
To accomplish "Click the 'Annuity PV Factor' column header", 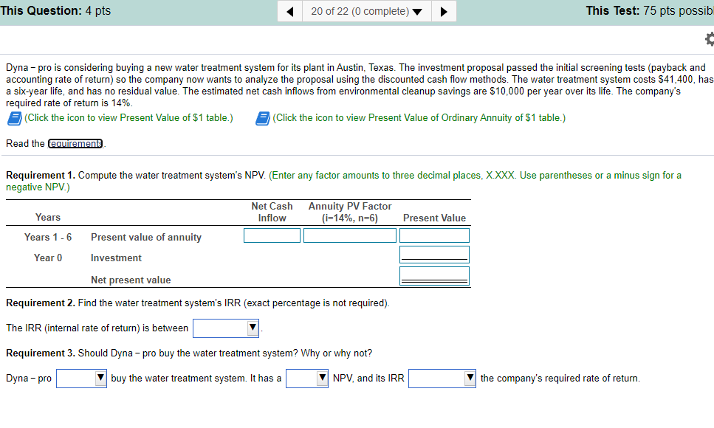I will coord(350,213).
